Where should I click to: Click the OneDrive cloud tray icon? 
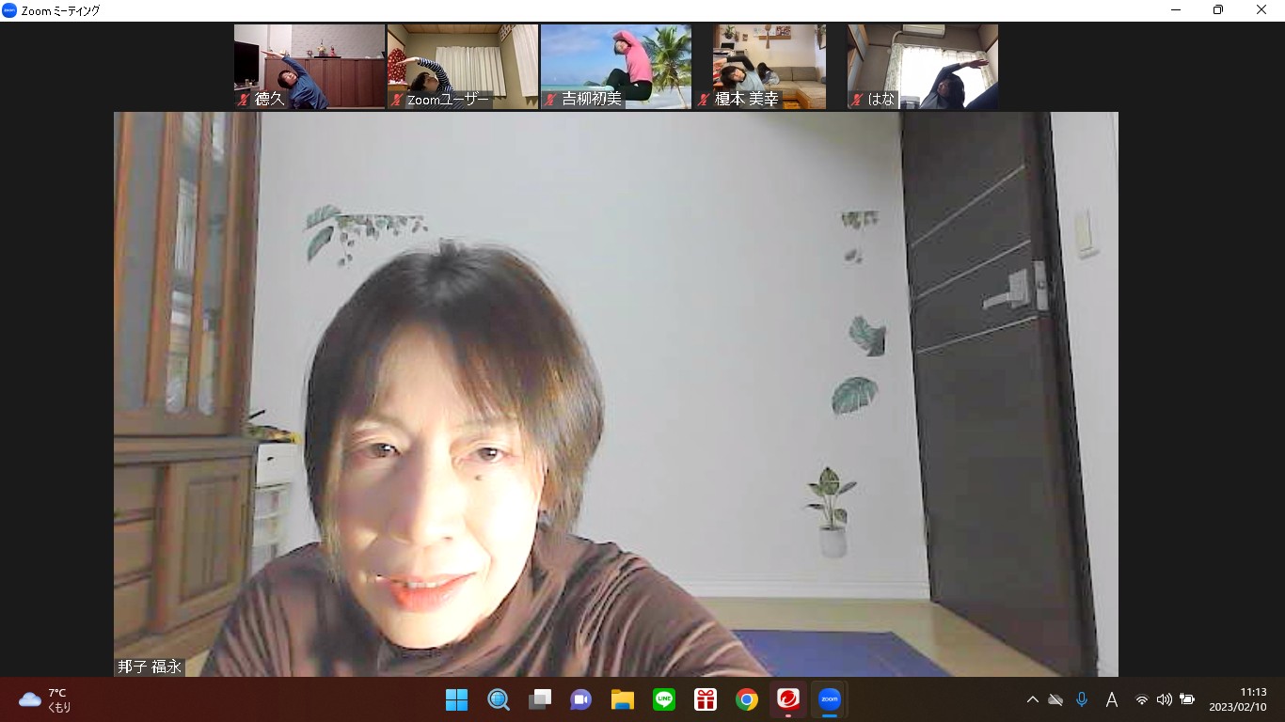[x=1055, y=699]
